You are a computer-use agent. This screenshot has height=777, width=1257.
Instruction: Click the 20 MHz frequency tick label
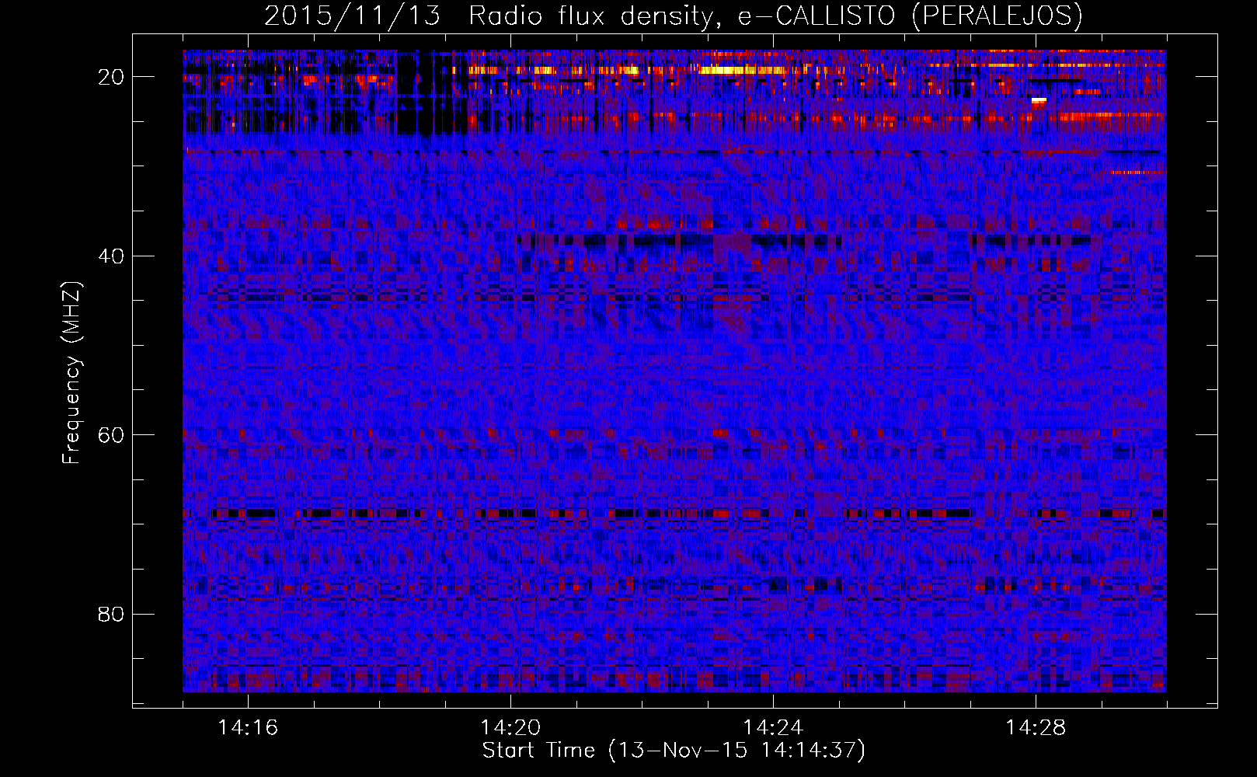point(111,77)
